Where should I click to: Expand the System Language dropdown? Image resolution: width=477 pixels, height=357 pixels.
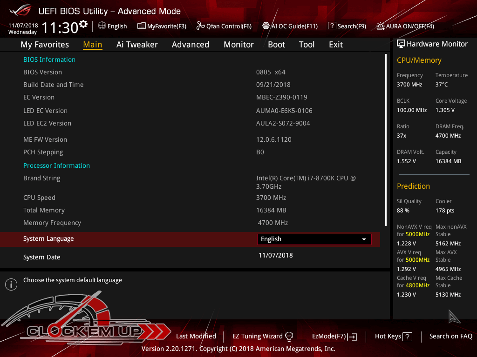pos(314,239)
